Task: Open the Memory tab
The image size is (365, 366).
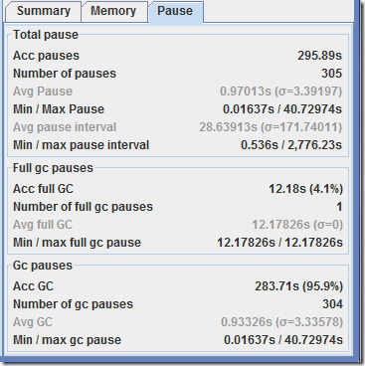Action: [114, 11]
